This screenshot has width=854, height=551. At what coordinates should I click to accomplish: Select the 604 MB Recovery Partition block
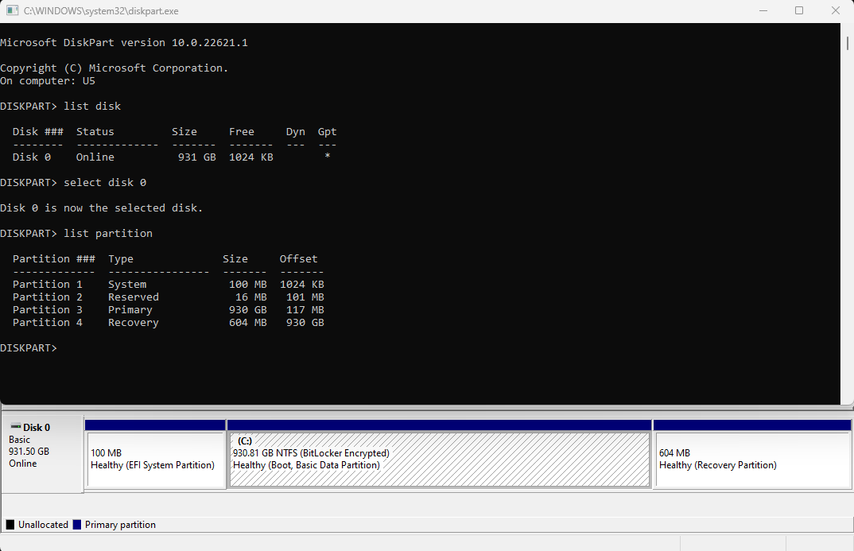[751, 459]
